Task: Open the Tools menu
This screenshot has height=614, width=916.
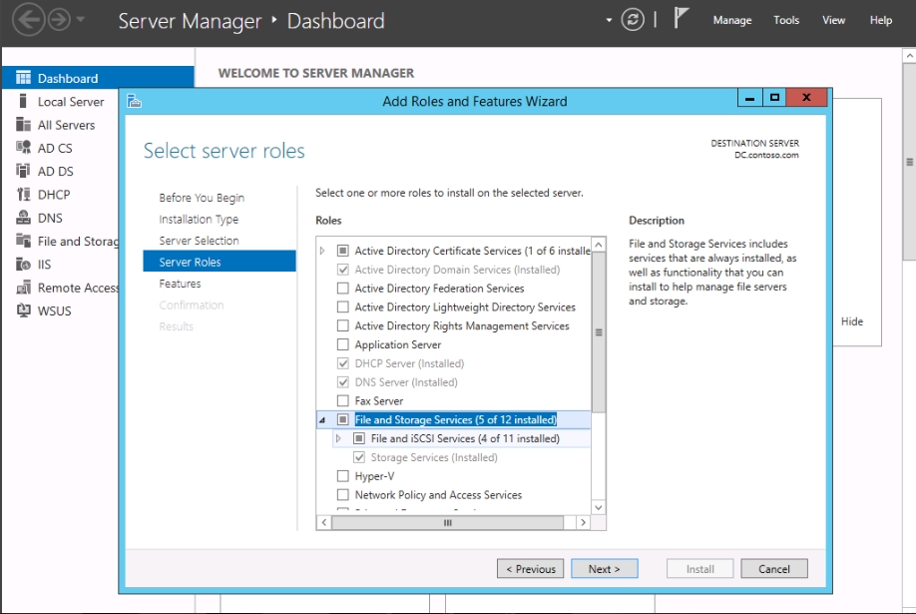Action: point(786,20)
